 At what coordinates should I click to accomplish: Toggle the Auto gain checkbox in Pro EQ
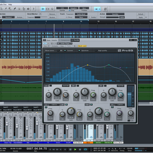pos(129,121)
